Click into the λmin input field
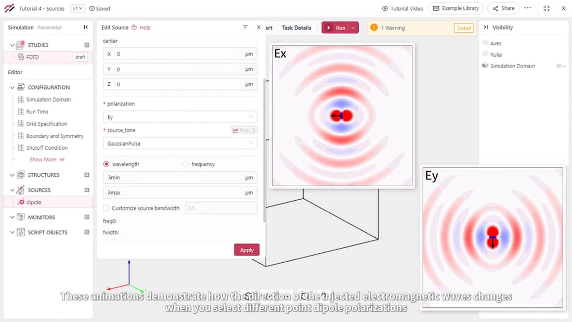The width and height of the screenshot is (572, 322). pyautogui.click(x=182, y=178)
